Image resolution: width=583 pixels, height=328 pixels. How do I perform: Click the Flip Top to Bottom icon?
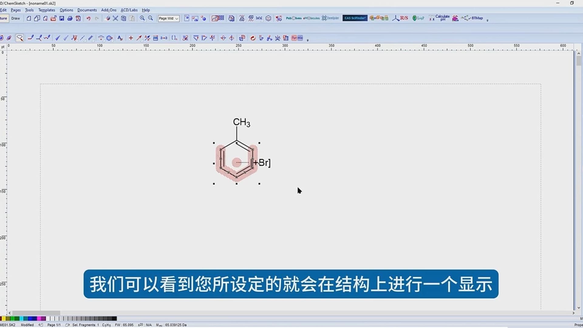tap(223, 38)
